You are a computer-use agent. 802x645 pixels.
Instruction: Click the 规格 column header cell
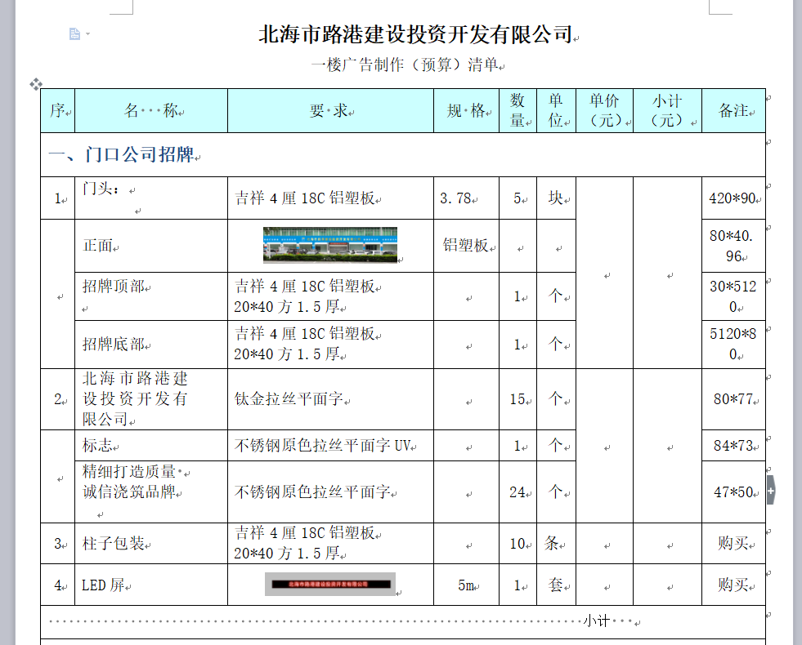click(x=465, y=111)
